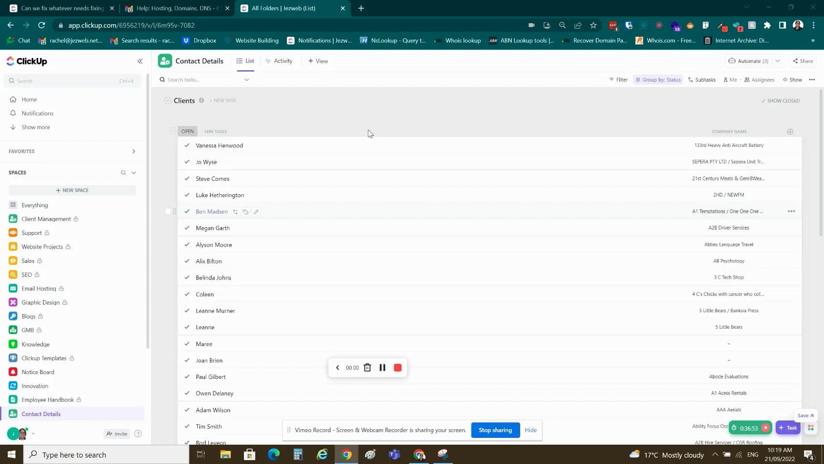Open Employee Handbook space
Image resolution: width=824 pixels, height=464 pixels.
point(47,400)
